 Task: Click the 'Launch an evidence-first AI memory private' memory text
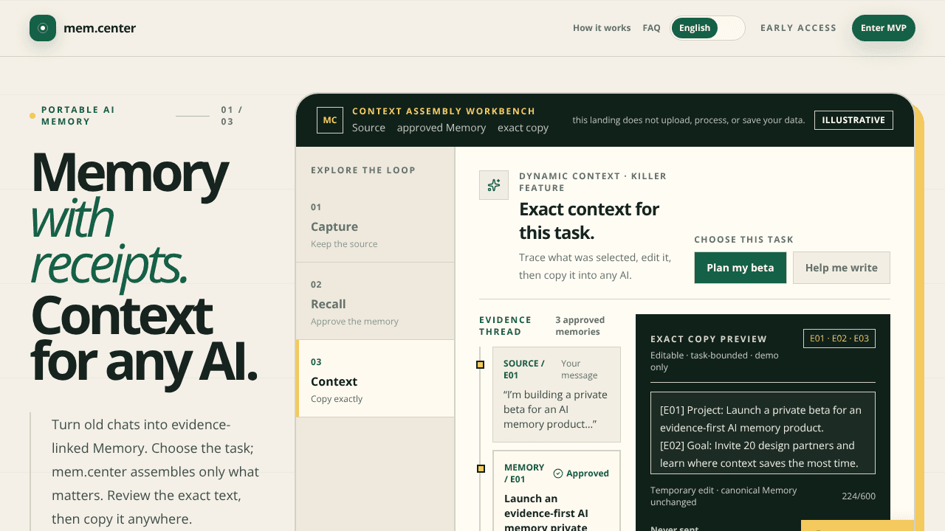[546, 513]
